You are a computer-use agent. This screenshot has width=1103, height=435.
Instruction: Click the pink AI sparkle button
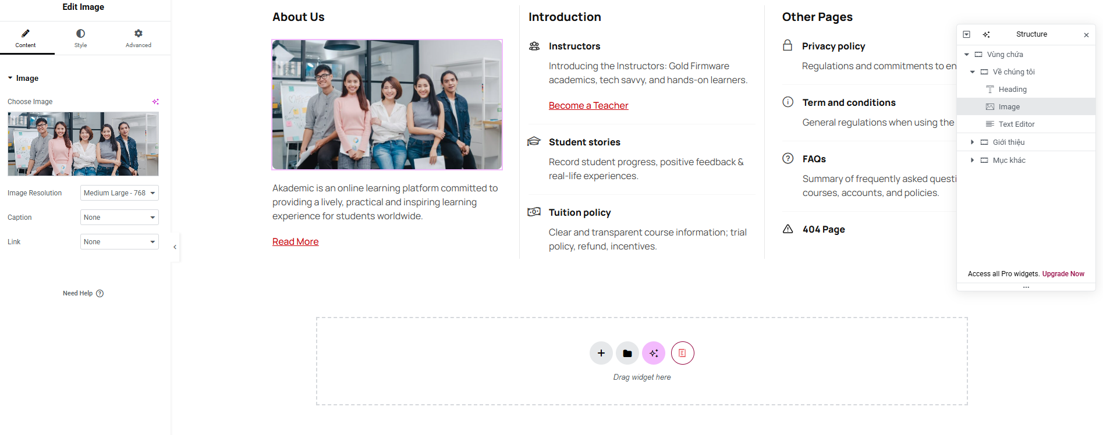(653, 353)
